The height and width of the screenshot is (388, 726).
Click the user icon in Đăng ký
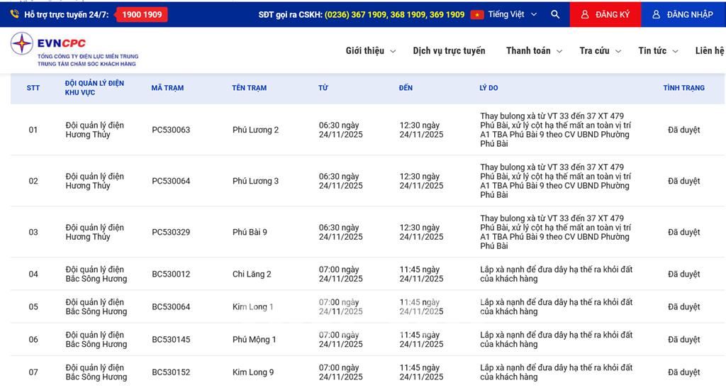point(584,14)
